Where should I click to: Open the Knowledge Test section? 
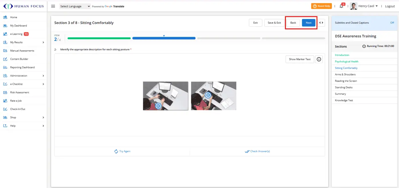(344, 101)
